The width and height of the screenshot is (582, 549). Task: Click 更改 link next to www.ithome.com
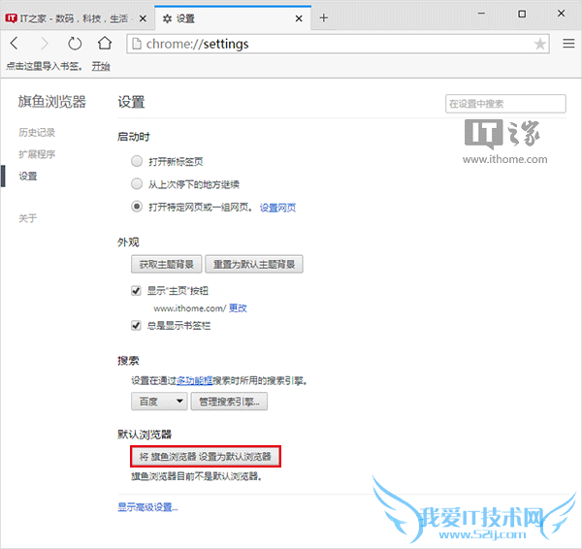238,308
